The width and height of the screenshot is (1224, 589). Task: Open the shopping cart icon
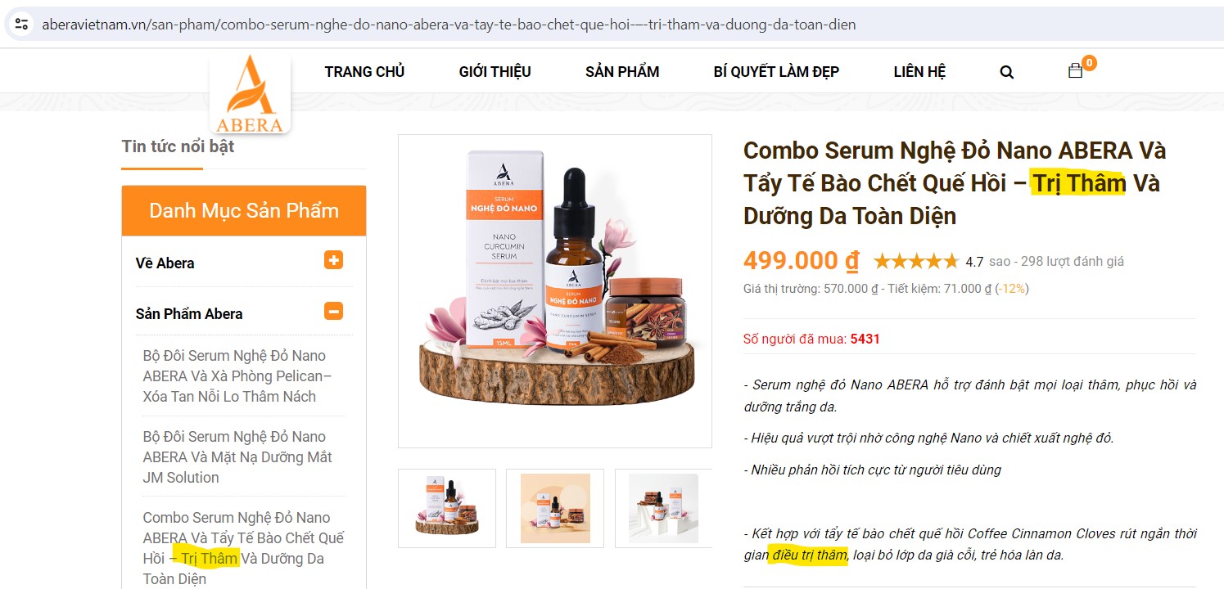click(1075, 71)
